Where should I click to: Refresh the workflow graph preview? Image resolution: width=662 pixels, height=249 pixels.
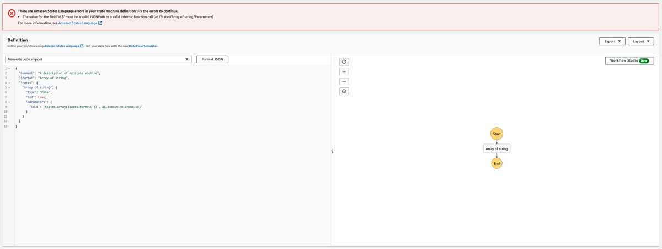(344, 62)
